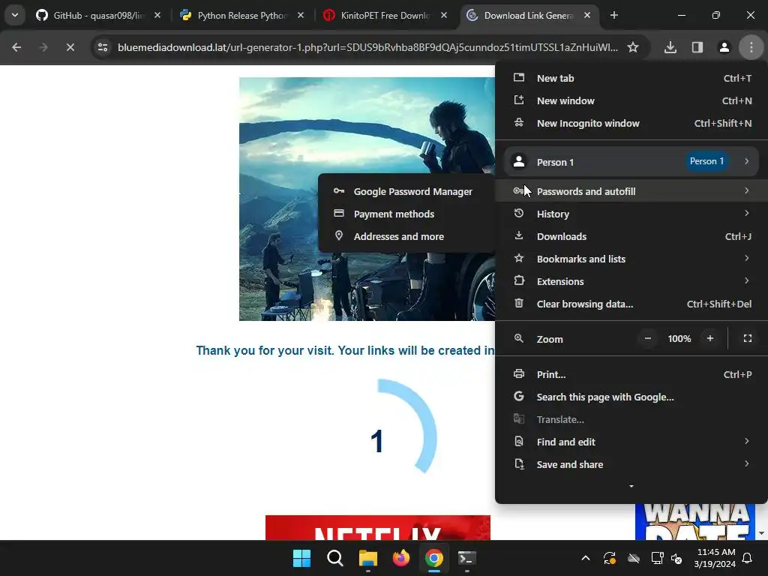768x576 pixels.
Task: Open the clock showing 11:45 AM
Action: [x=715, y=558]
